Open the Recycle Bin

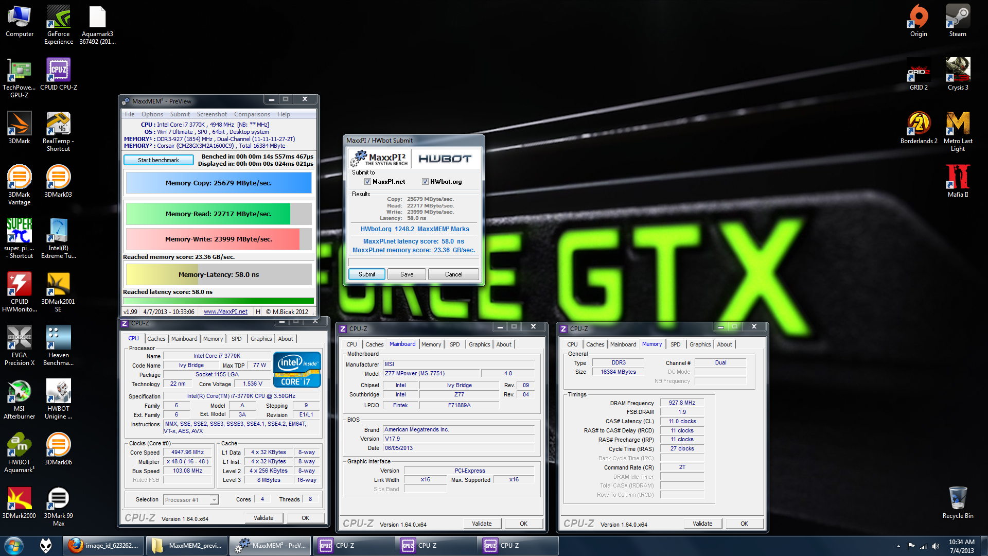958,502
